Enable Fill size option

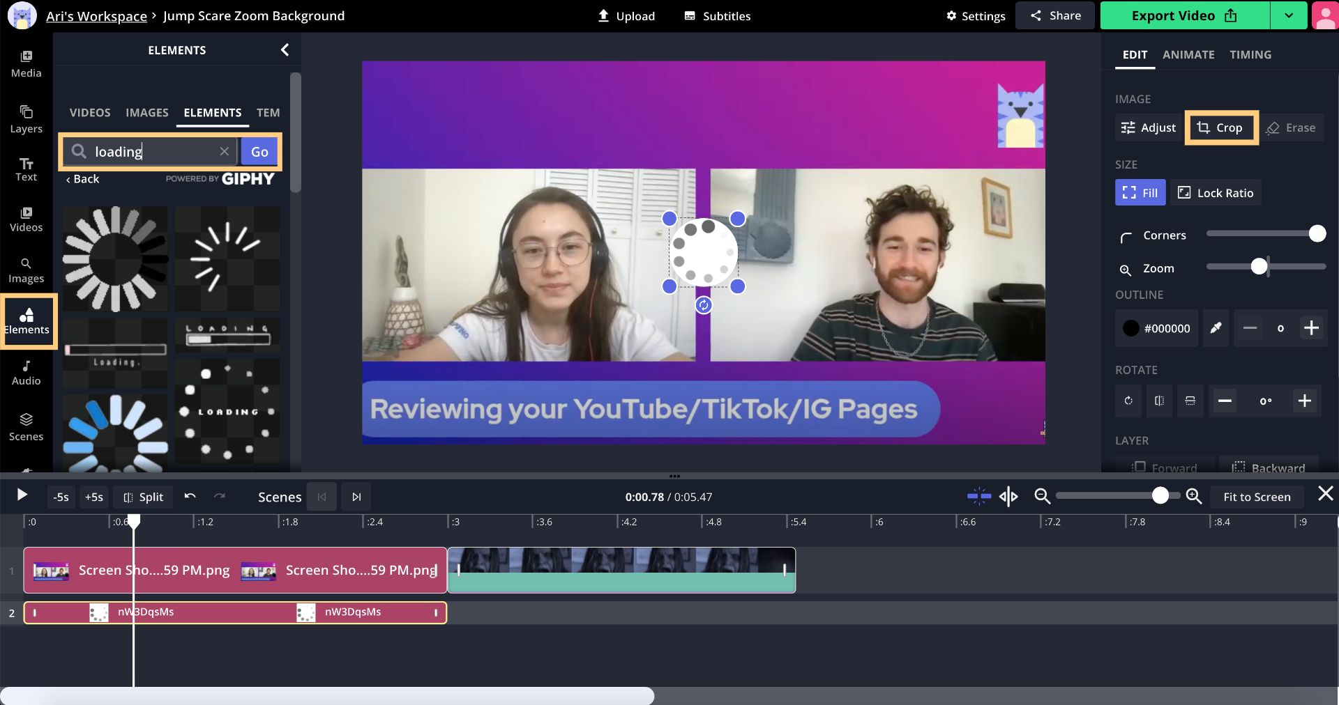1140,193
